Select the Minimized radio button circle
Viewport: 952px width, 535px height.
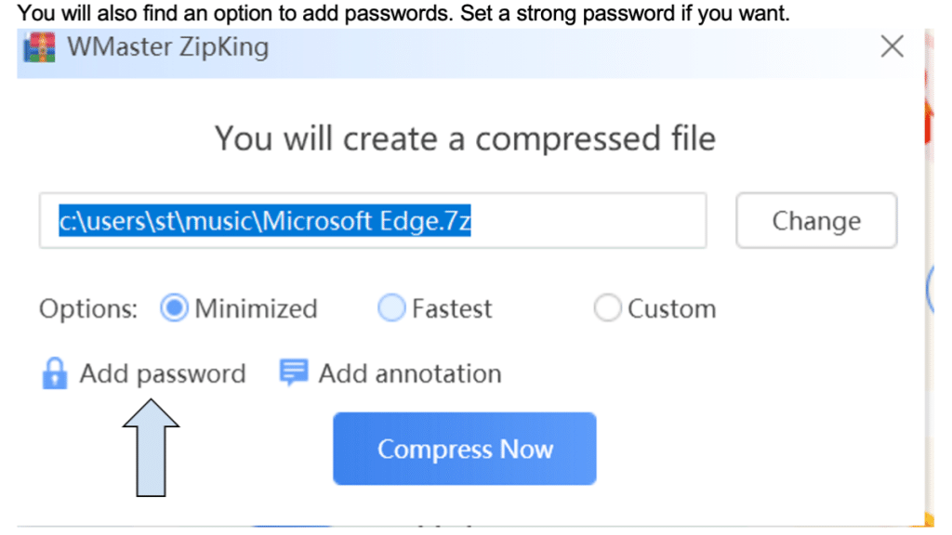click(174, 308)
